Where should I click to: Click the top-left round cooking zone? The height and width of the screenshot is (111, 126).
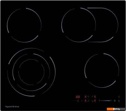[x=24, y=25]
